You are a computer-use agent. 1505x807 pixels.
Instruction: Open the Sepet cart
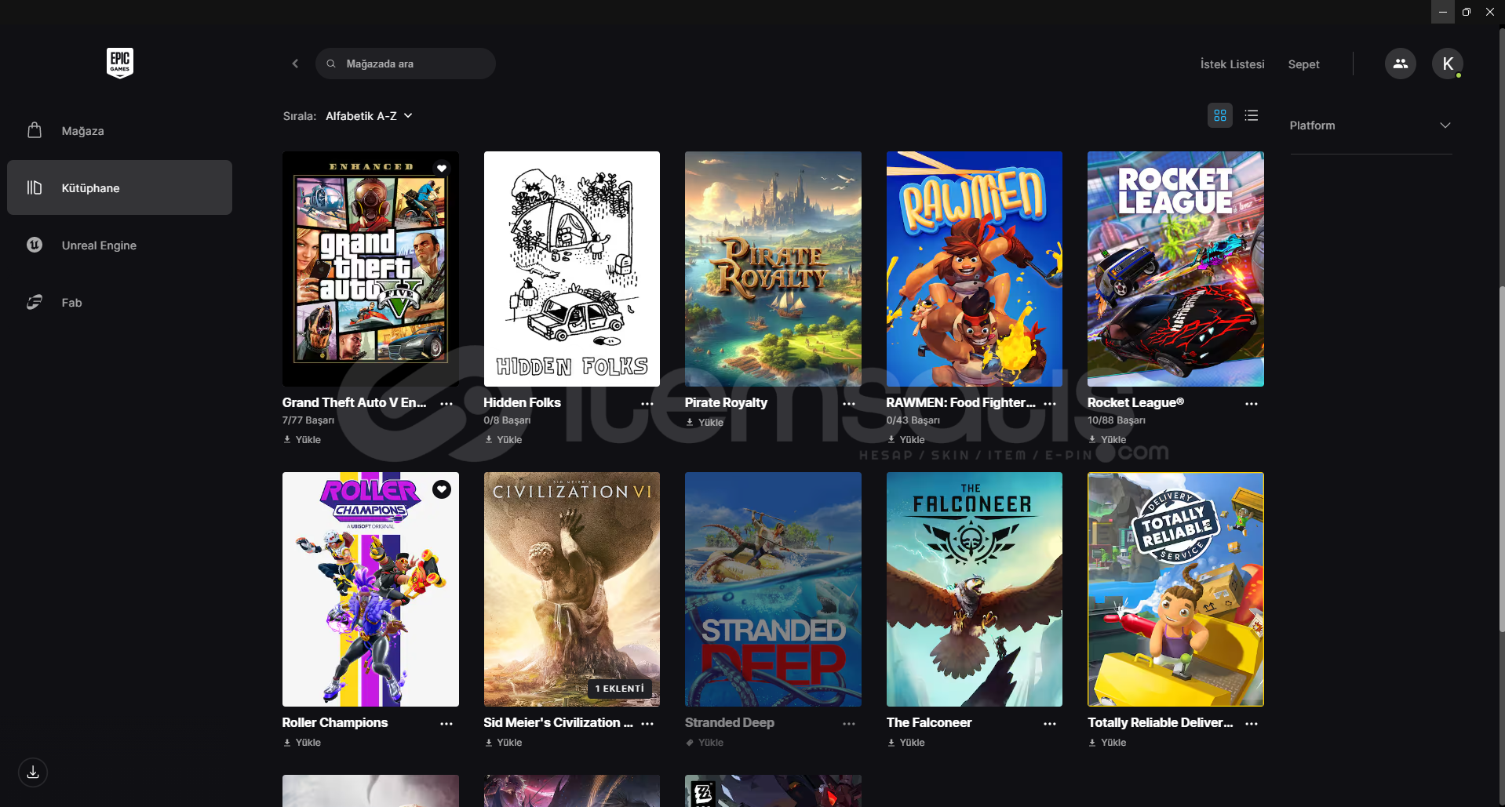point(1303,64)
